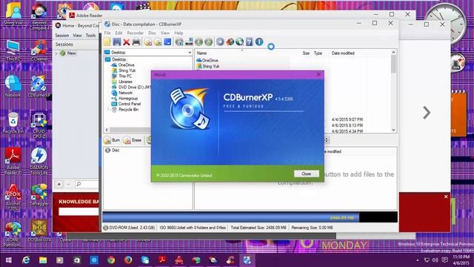Show hidden system tray icons
Image resolution: width=474 pixels, height=267 pixels.
418,260
